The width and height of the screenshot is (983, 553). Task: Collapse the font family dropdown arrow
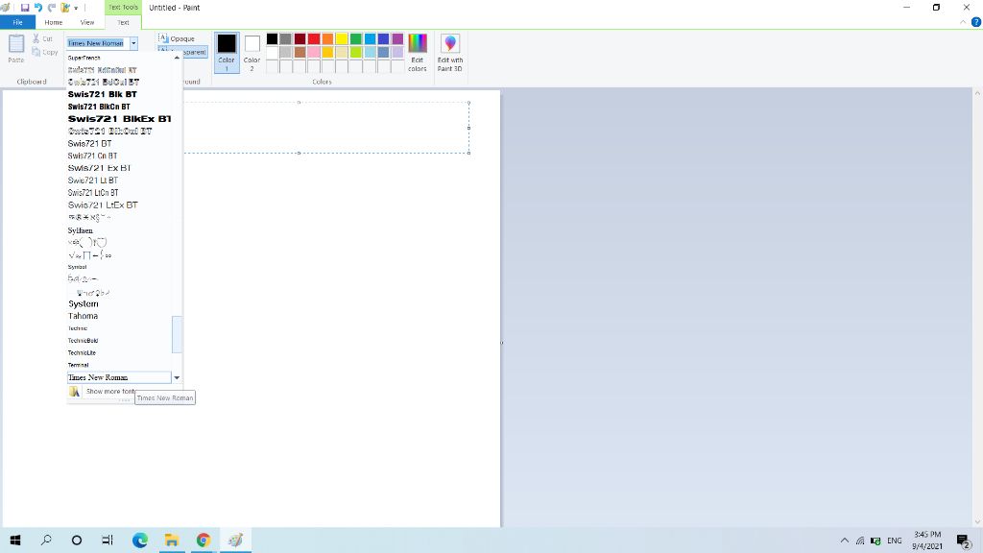coord(133,43)
